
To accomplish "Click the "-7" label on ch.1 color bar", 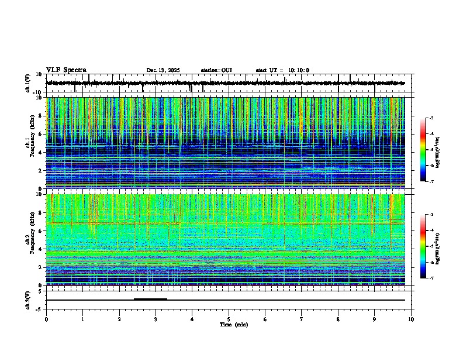I will pos(431,181).
